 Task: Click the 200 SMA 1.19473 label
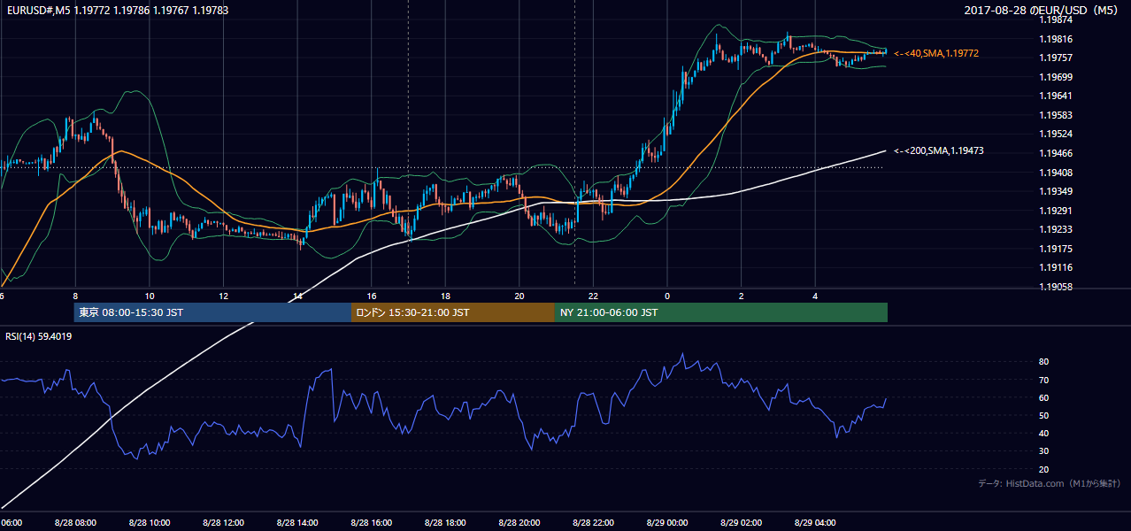[x=938, y=151]
